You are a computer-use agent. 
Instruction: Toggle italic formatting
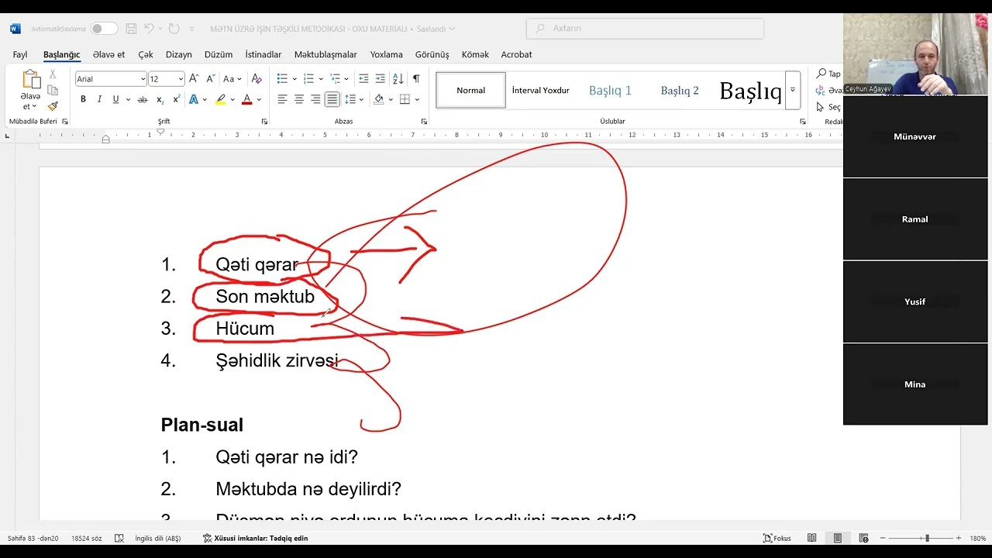(x=99, y=99)
